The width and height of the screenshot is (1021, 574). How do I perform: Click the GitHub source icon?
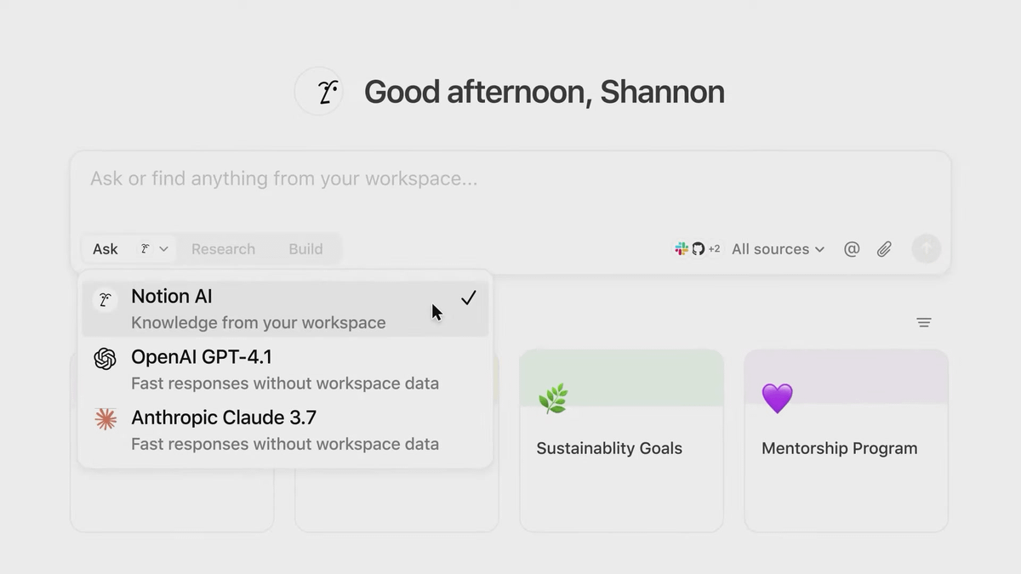click(x=699, y=249)
